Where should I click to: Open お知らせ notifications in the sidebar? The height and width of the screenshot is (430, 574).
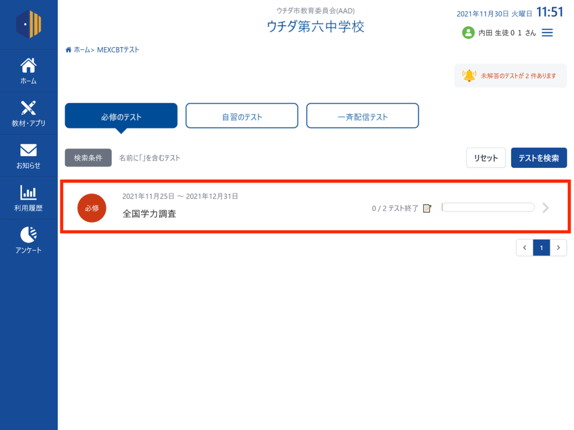[29, 156]
